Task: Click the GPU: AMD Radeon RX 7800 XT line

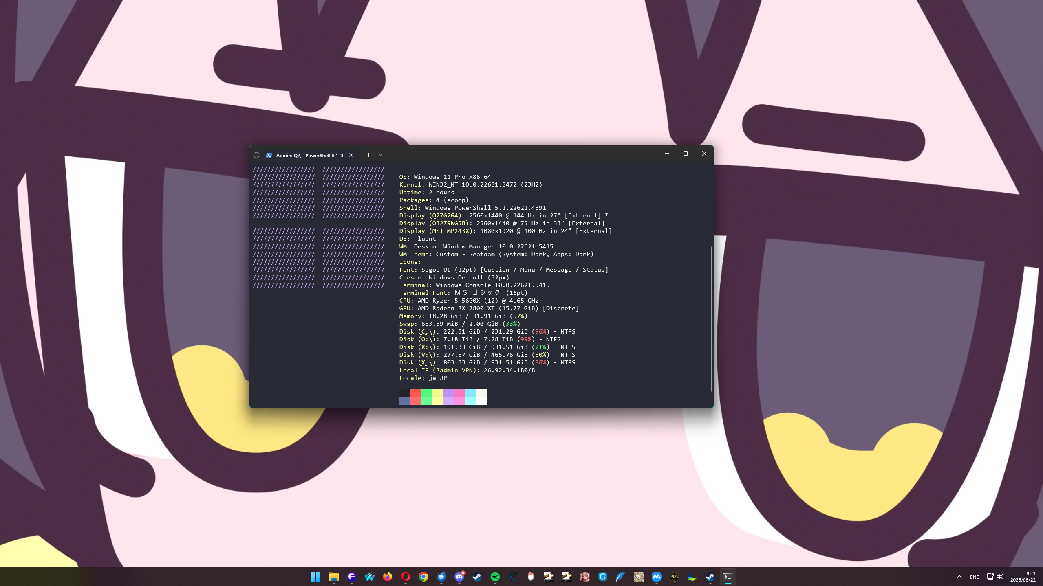Action: click(489, 308)
